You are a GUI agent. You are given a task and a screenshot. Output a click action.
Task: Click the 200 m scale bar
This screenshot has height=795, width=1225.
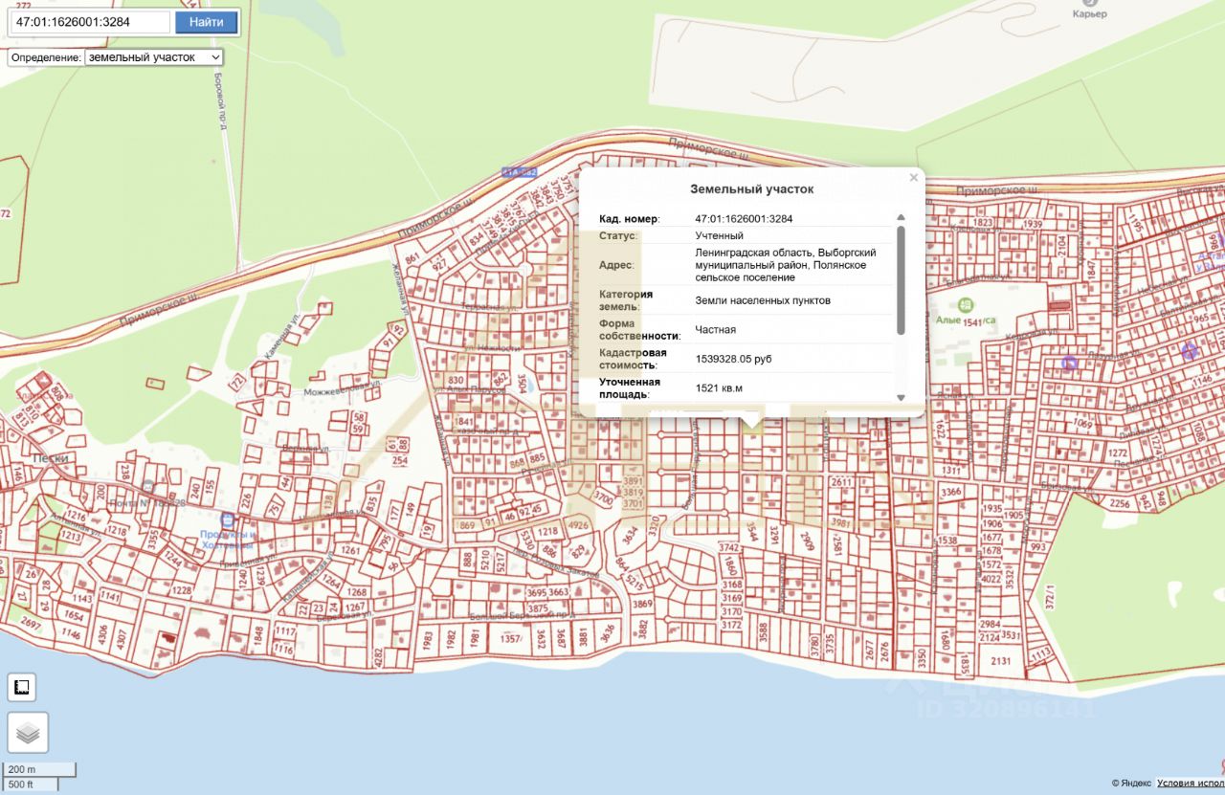(38, 769)
